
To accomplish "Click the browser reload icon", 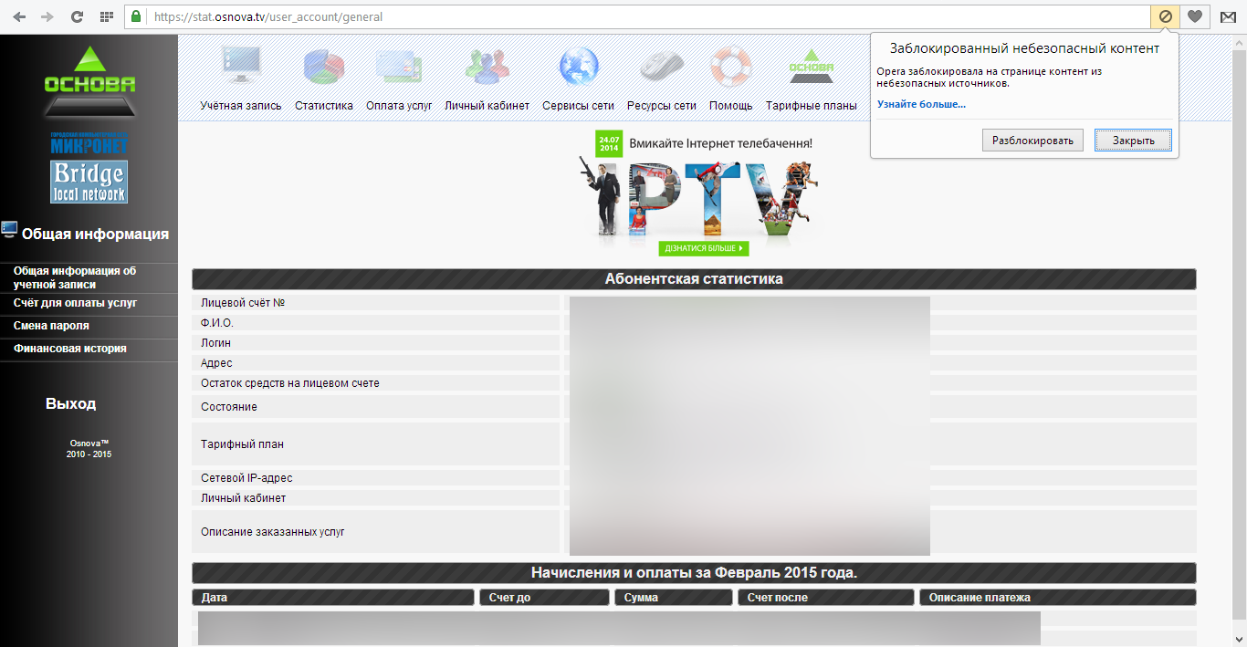I will click(x=78, y=16).
